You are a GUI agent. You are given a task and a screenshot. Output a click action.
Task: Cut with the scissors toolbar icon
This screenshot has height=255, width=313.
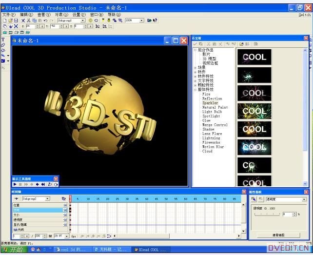[29, 20]
